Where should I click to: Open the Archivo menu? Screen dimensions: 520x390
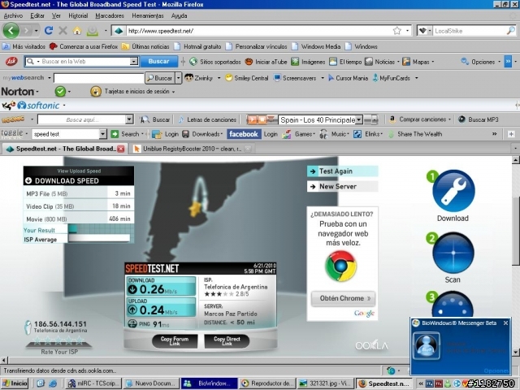(13, 15)
